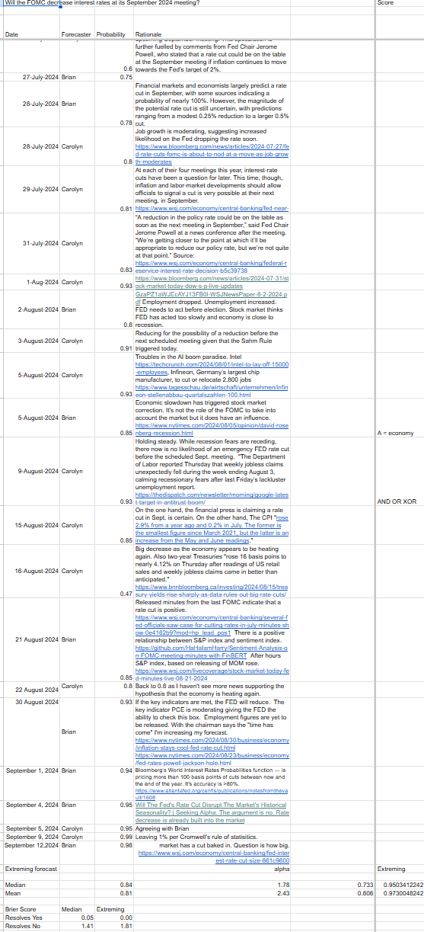
Task: Open the NYTimes Powell Jackson Hole link
Action: (x=211, y=757)
